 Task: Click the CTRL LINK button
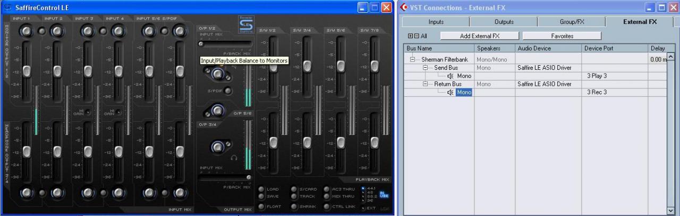pos(327,206)
